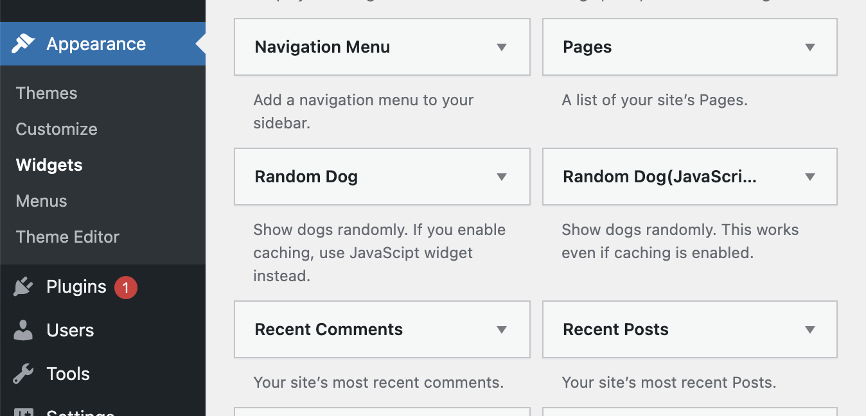Expand the Pages widget arrow

click(x=810, y=47)
